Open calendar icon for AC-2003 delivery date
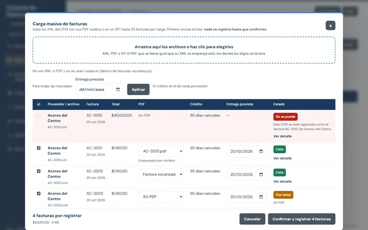Screen dimensions: 368x230 click(x=261, y=197)
